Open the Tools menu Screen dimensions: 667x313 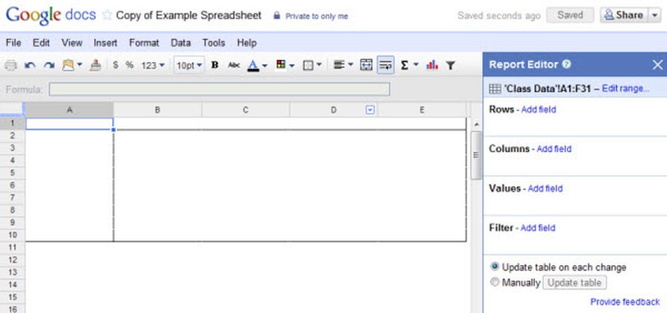click(213, 43)
